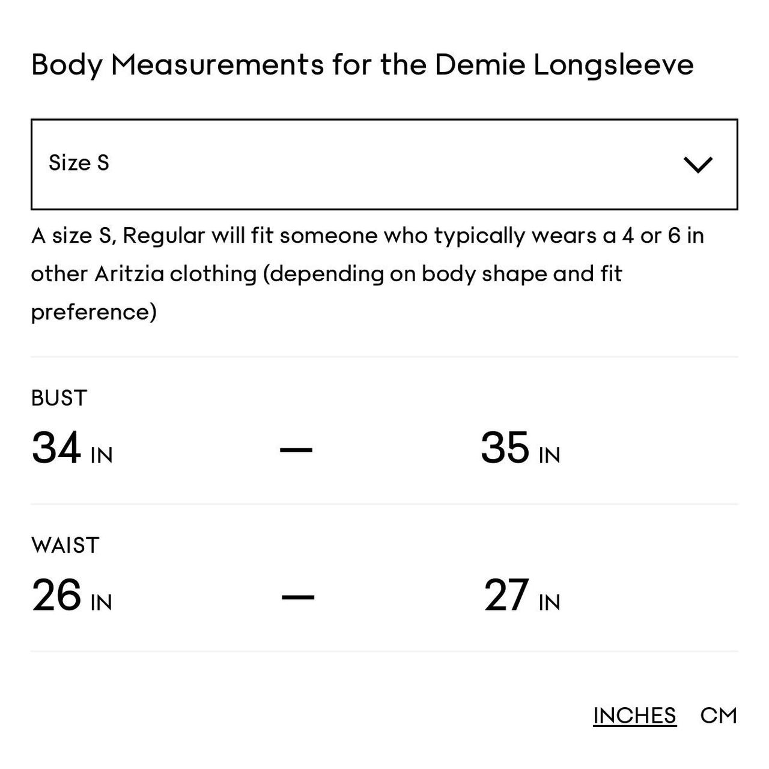Click the WAIST label
769x769 pixels.
point(65,545)
